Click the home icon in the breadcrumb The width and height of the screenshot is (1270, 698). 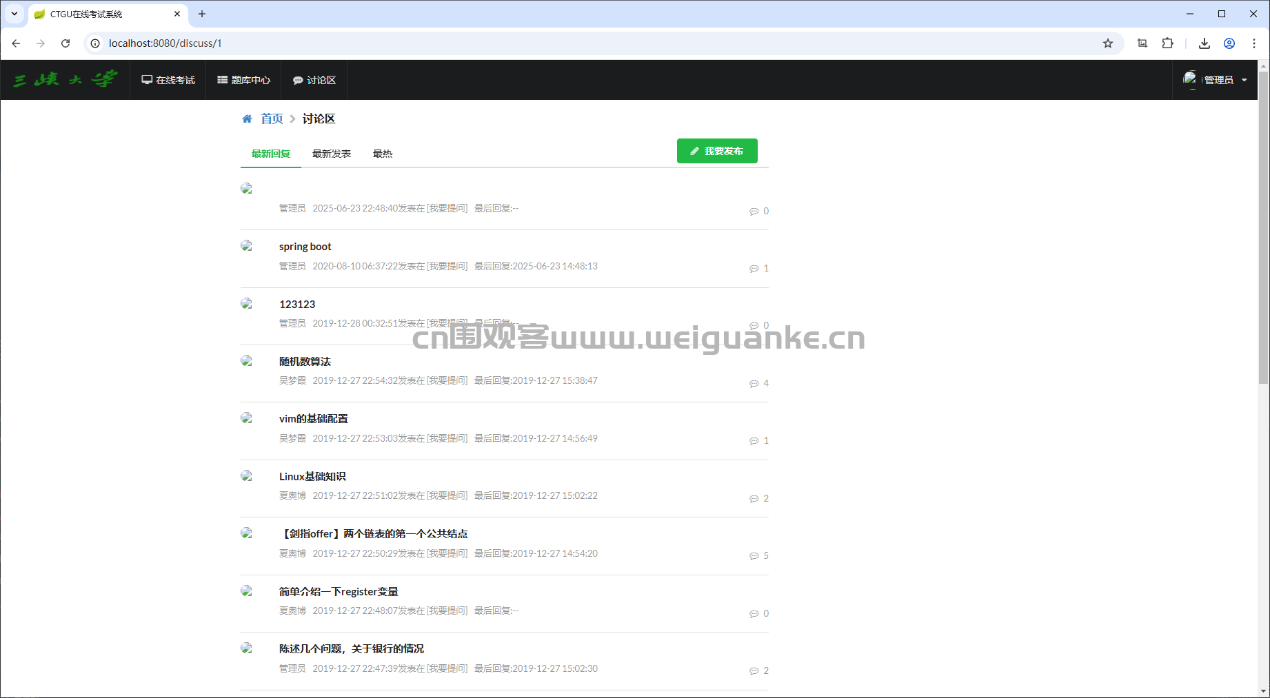[247, 119]
